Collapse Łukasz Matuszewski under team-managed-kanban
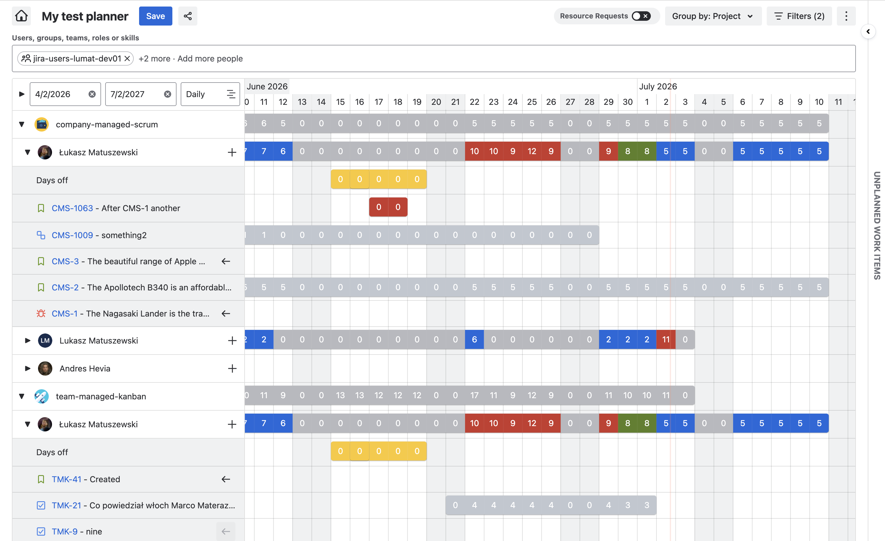Image resolution: width=885 pixels, height=541 pixels. click(x=28, y=424)
